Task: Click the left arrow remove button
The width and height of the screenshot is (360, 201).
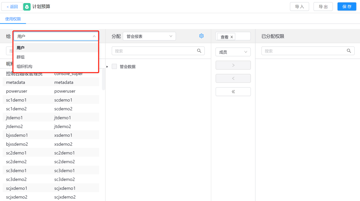Action: pos(233,78)
